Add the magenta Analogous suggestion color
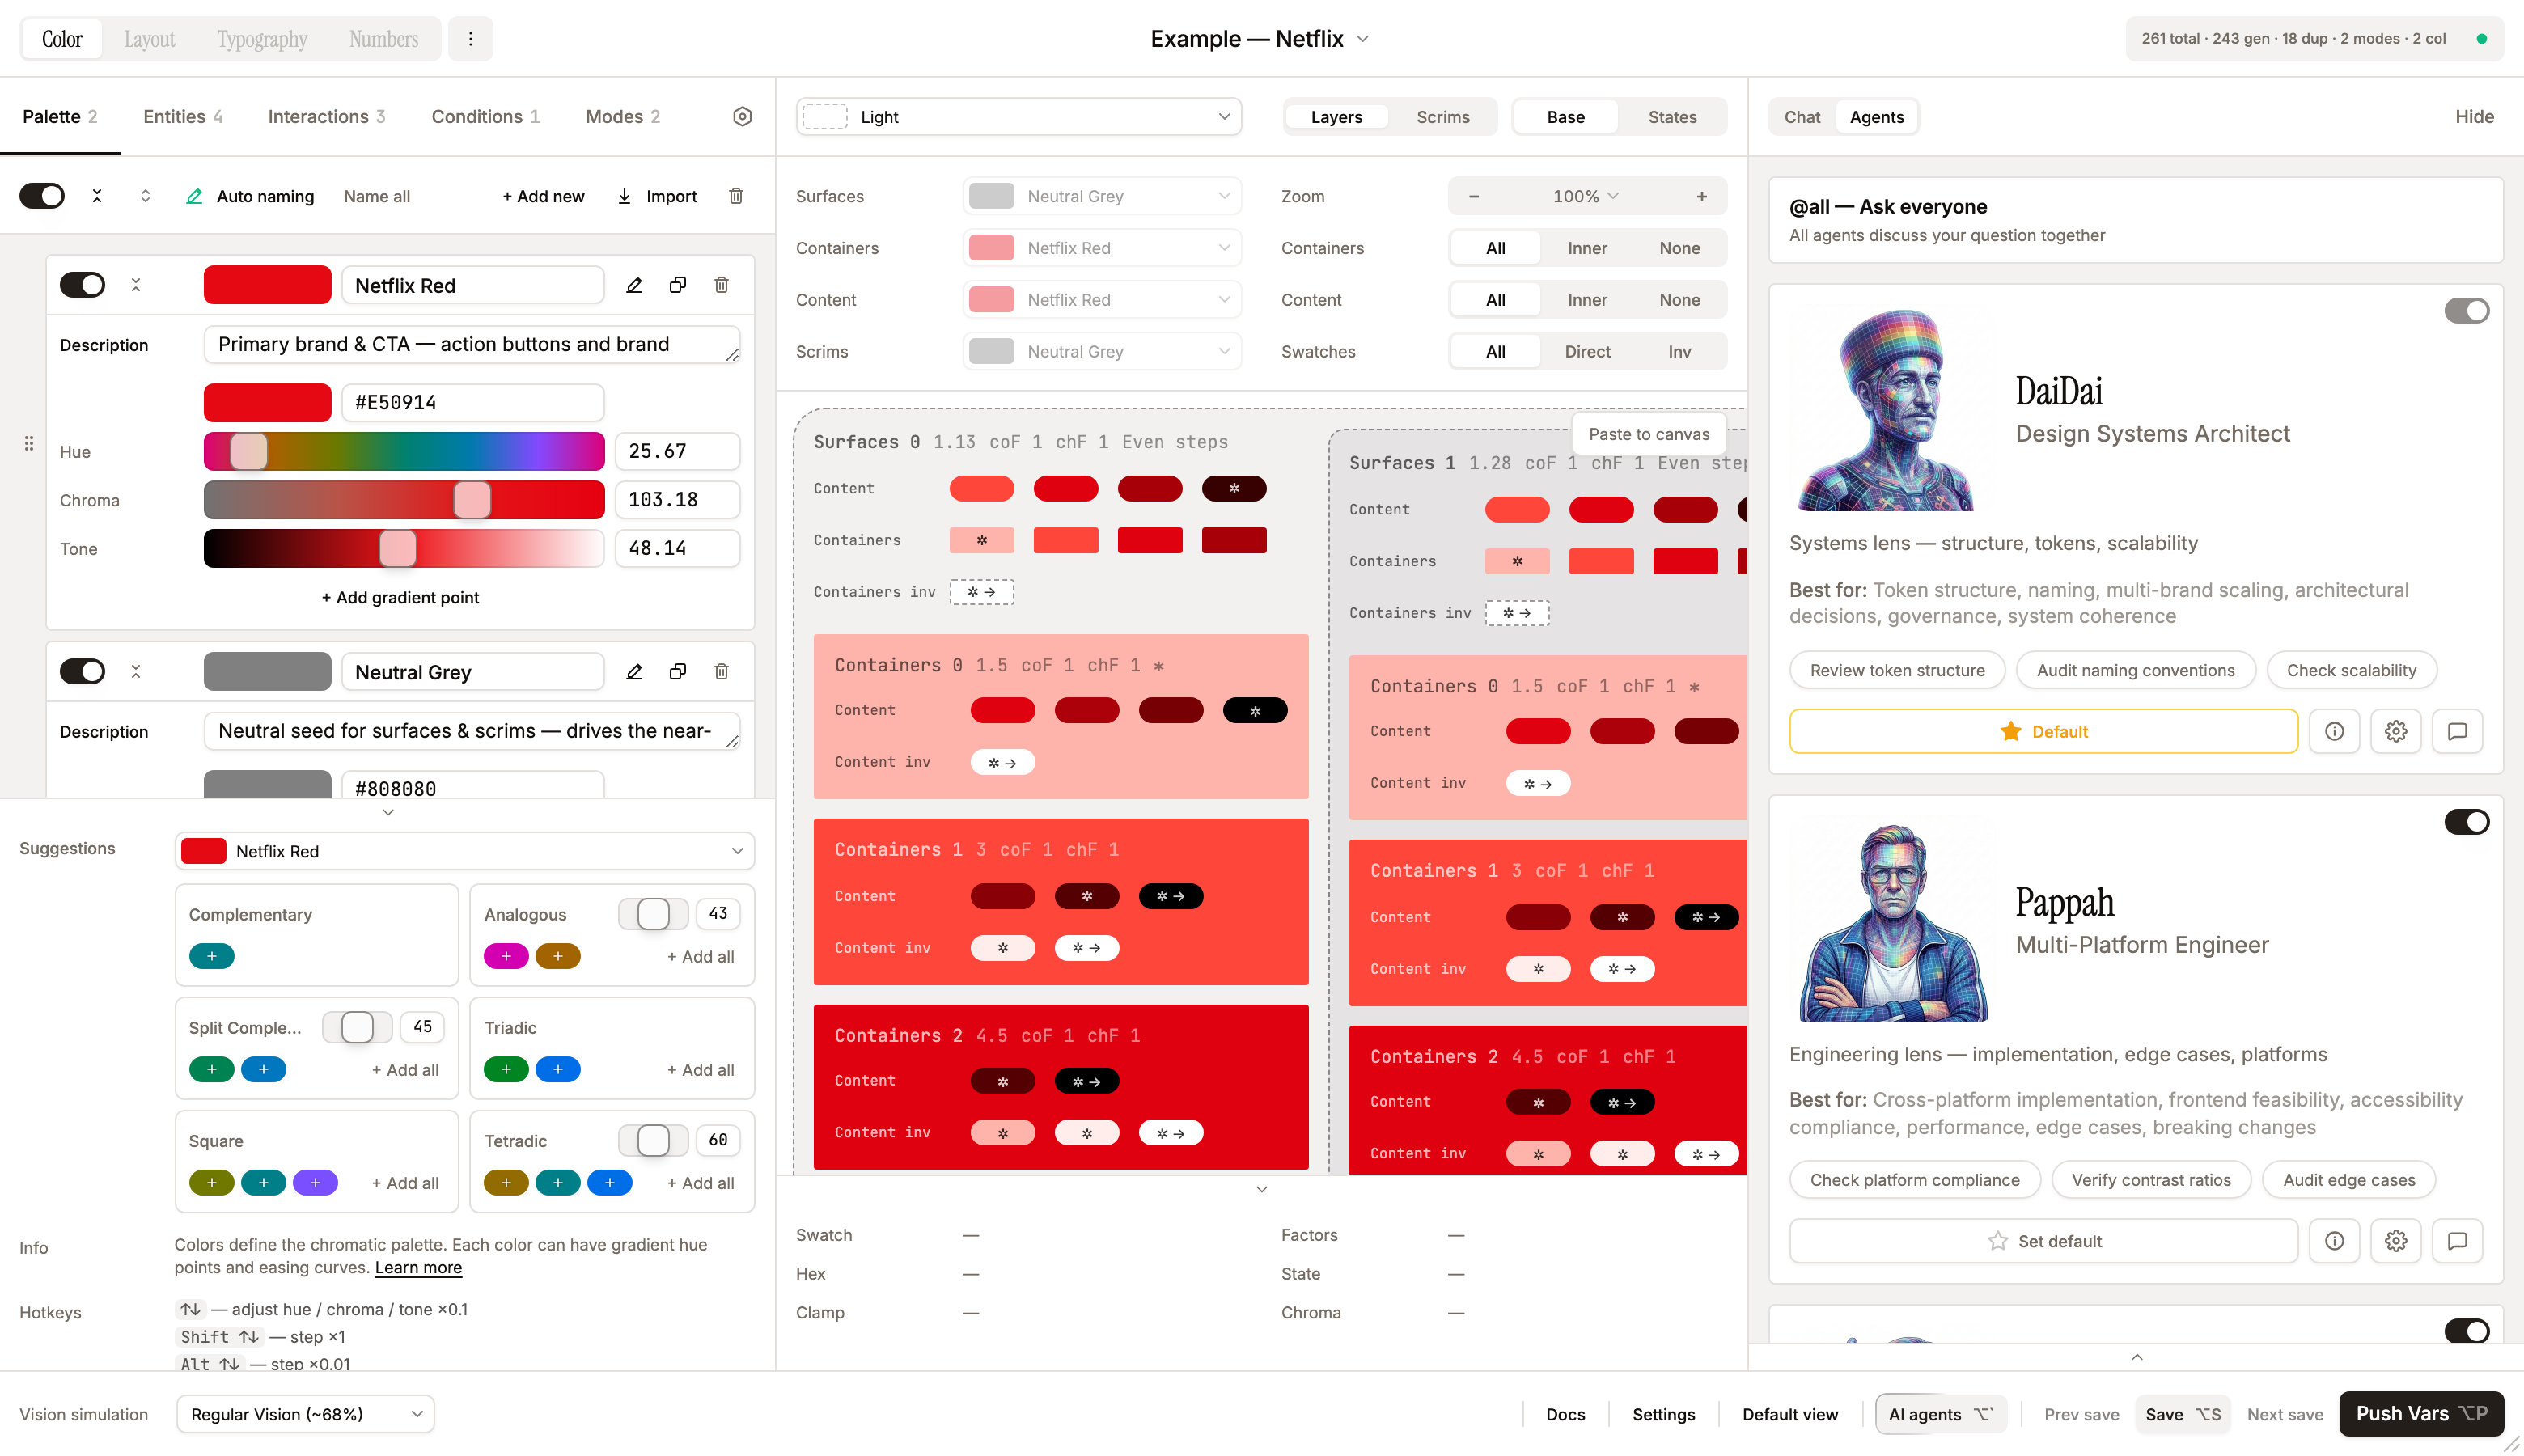Screen dimensions: 2524x1456 point(507,956)
